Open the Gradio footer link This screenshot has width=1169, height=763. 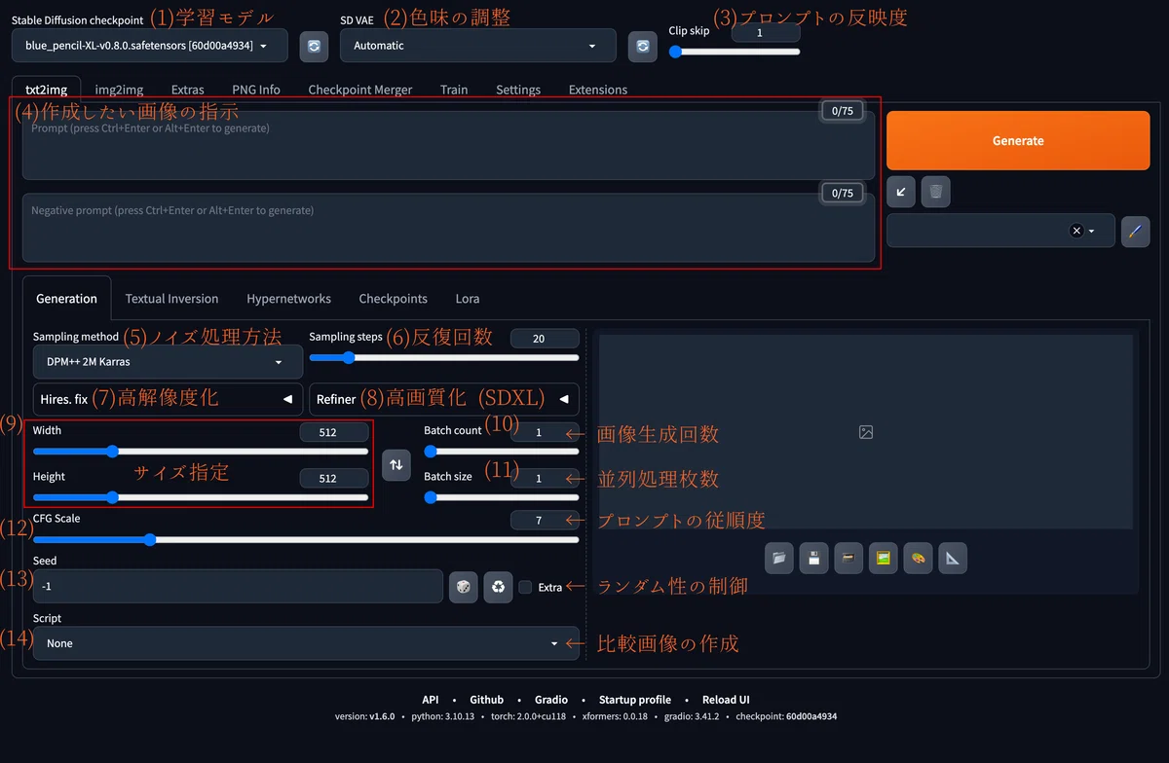(551, 700)
